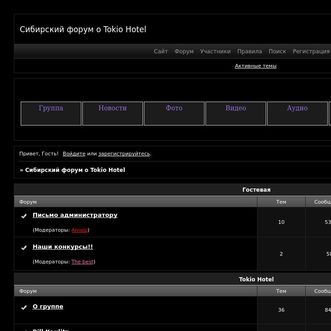Open the О группе forum
Screen dimensions: 331x331
point(48,307)
